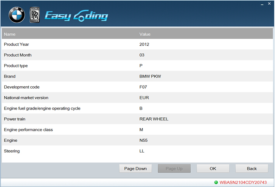Click the green connection status dot
Viewport: 275px width, 187px height.
216,182
